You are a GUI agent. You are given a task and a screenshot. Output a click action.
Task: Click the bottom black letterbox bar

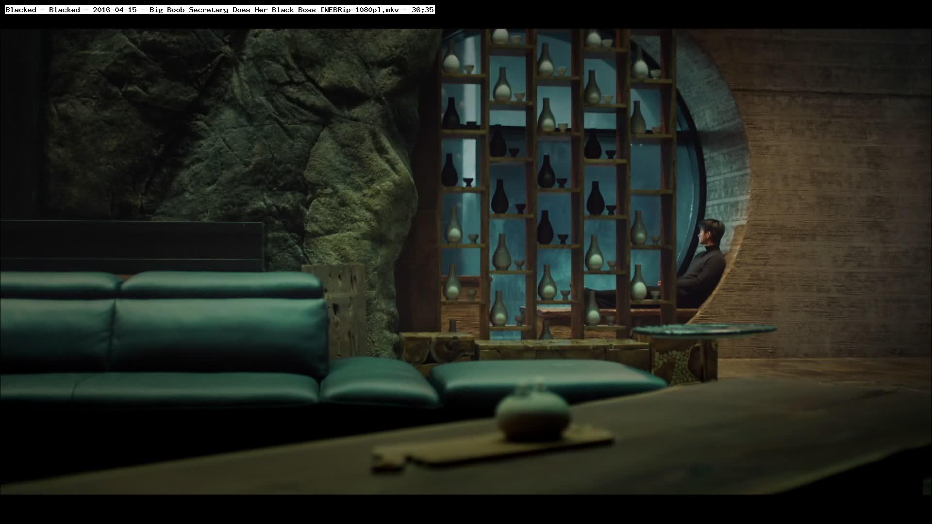tap(466, 509)
